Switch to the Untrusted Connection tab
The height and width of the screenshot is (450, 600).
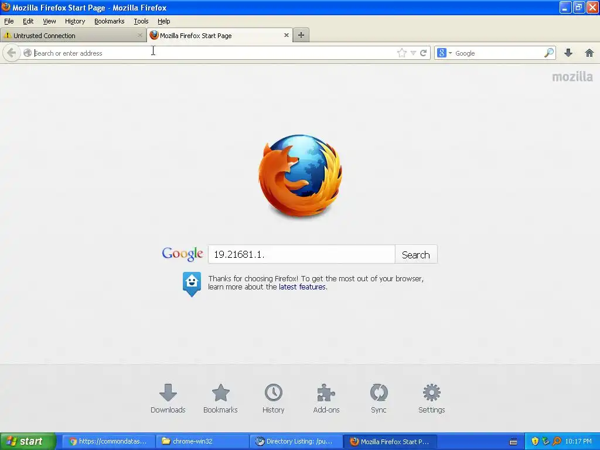pos(73,35)
